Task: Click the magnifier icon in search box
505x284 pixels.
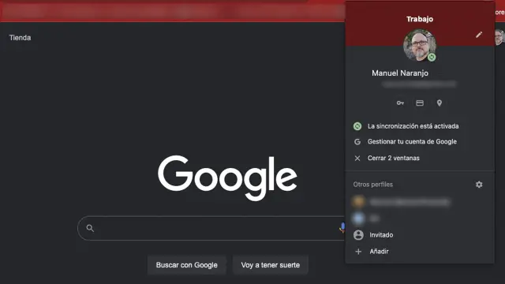Action: coord(90,228)
